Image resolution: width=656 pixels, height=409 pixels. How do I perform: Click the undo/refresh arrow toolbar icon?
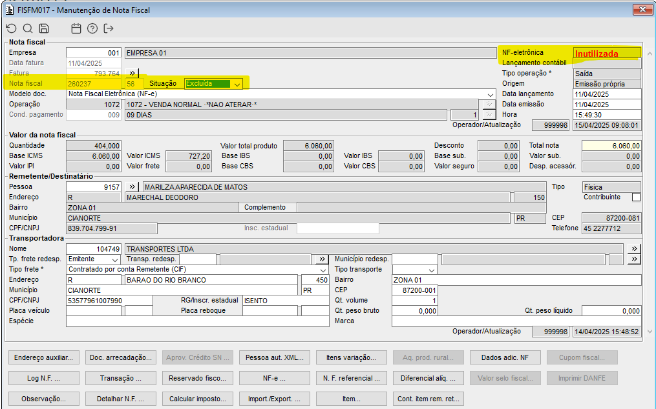(x=11, y=28)
